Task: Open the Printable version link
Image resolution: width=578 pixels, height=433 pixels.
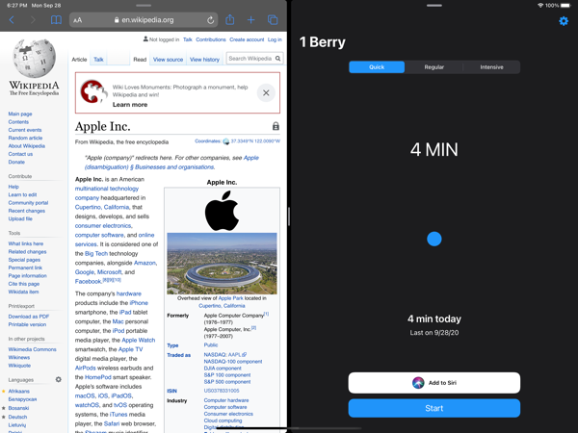Action: (27, 324)
